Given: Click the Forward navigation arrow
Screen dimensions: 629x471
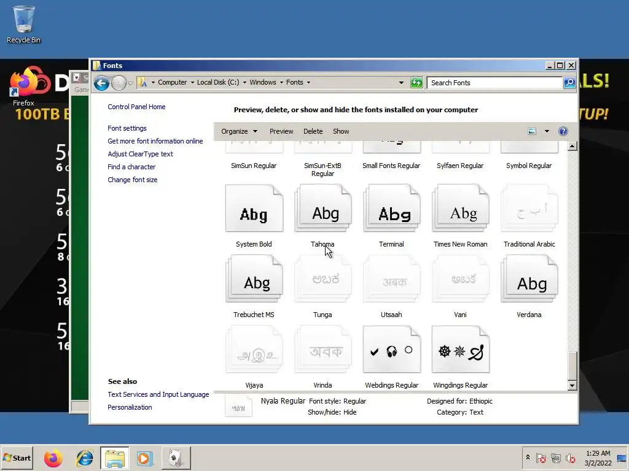Looking at the screenshot, I should click(x=119, y=83).
